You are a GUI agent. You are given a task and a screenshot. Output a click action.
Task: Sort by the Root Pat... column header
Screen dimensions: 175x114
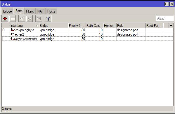154,26
